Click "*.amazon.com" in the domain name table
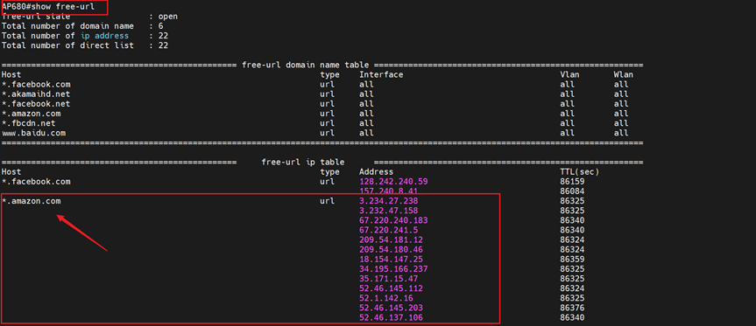The height and width of the screenshot is (326, 756). click(31, 114)
